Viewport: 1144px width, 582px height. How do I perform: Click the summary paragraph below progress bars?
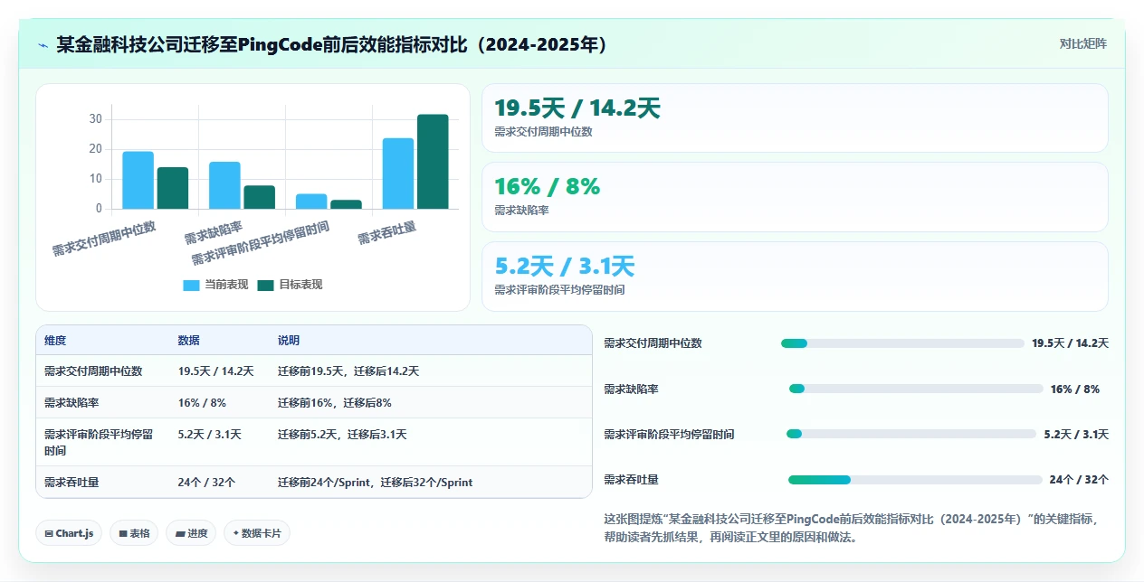tap(850, 528)
